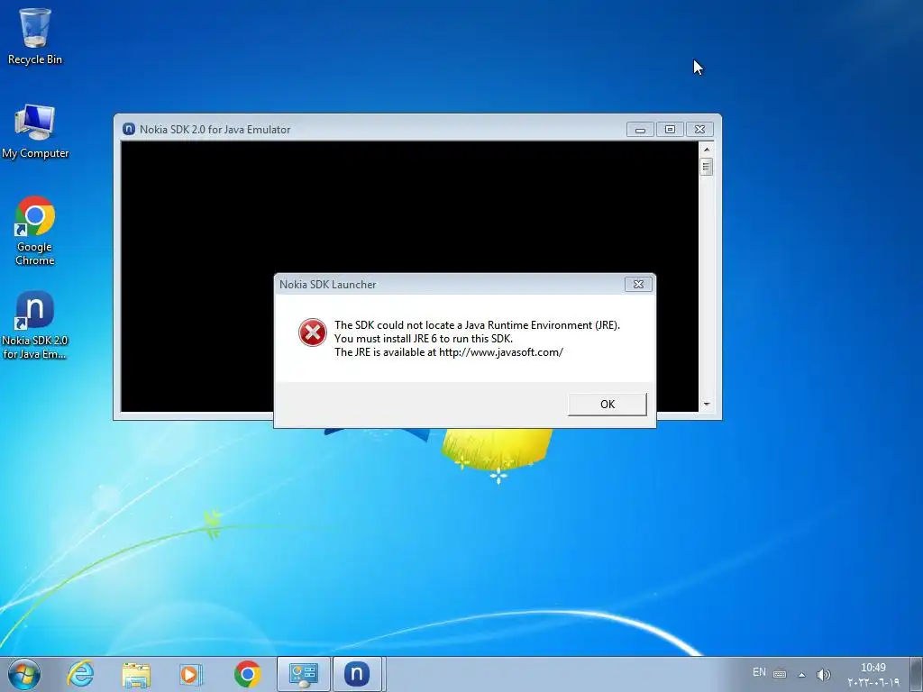Screen dimensions: 923x692
Task: Click the emulator window scrollbar up arrow
Action: click(707, 150)
